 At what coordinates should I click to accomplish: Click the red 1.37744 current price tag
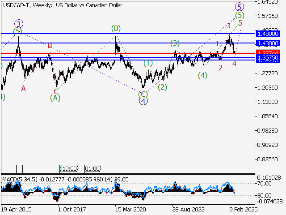click(268, 53)
